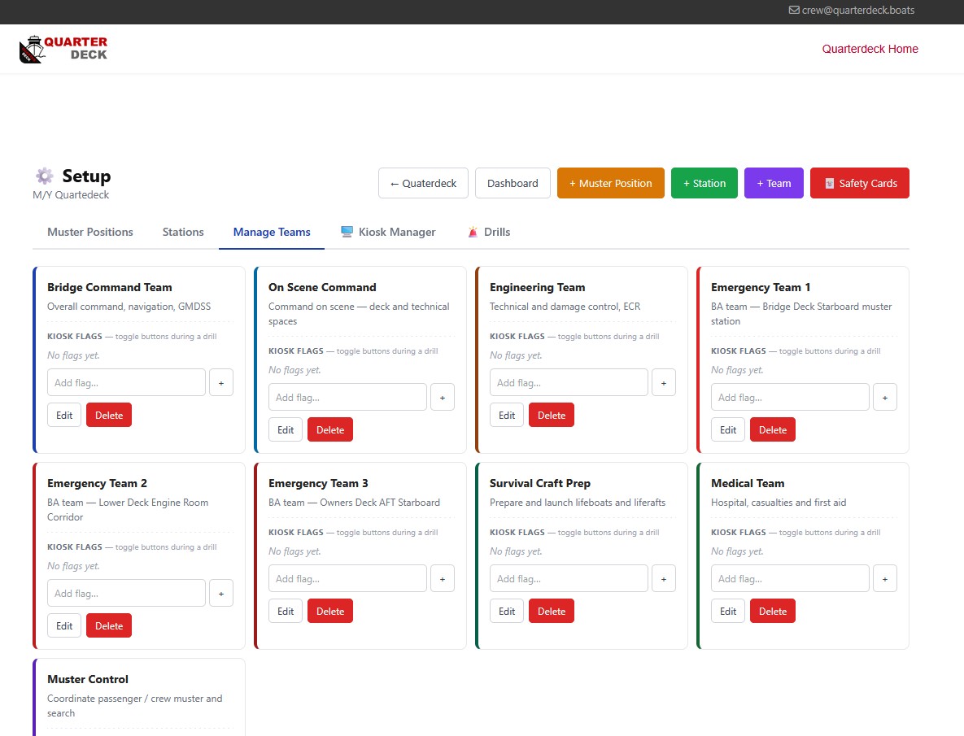Click the + Muster Position button
The width and height of the screenshot is (964, 736).
point(610,183)
